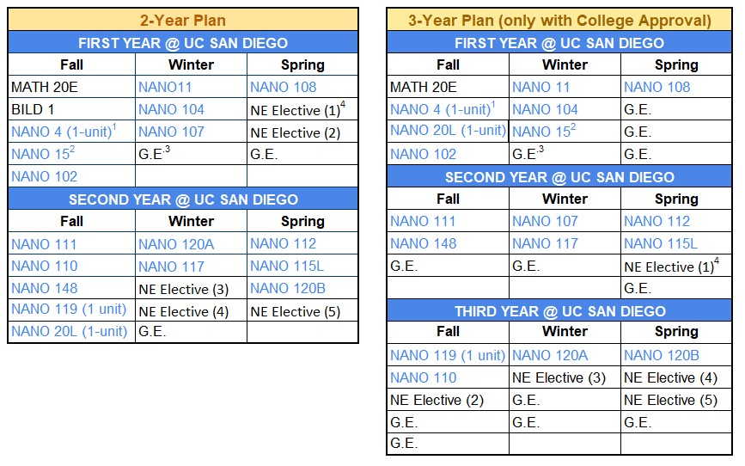Open the NANO11 link in 2-Year Plan

[x=165, y=87]
